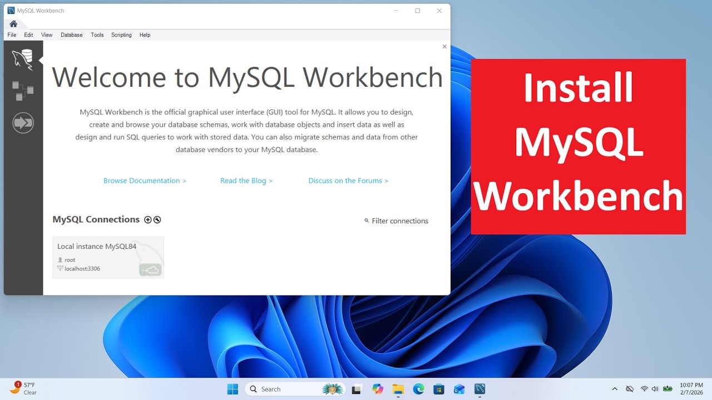712x400 pixels.
Task: Click the Filter connections search field
Action: (x=397, y=221)
